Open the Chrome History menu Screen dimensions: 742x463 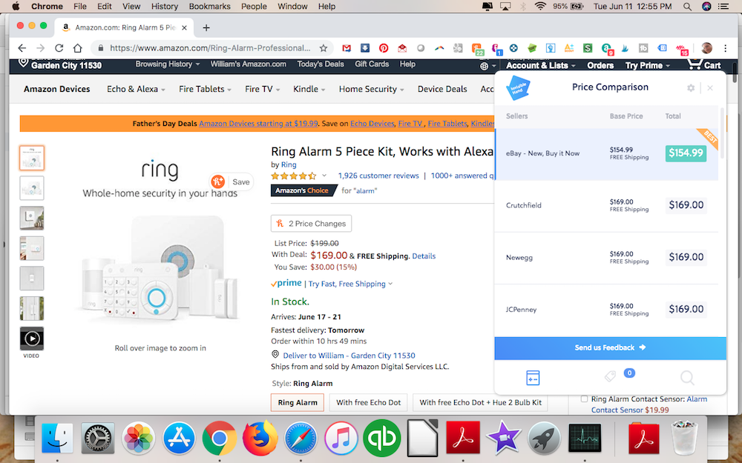tap(164, 6)
